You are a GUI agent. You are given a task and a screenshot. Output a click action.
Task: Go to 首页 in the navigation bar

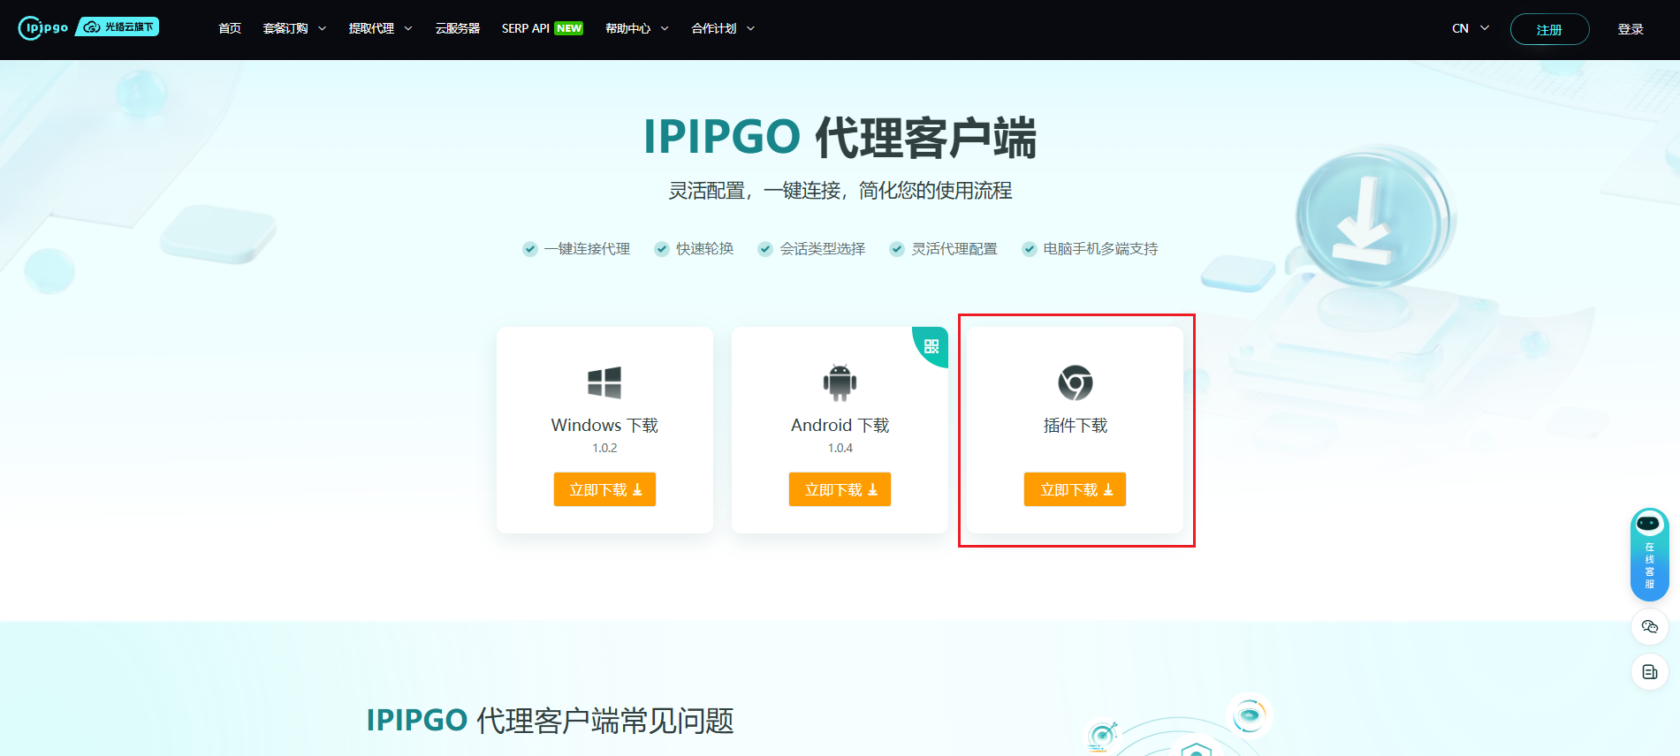[230, 28]
